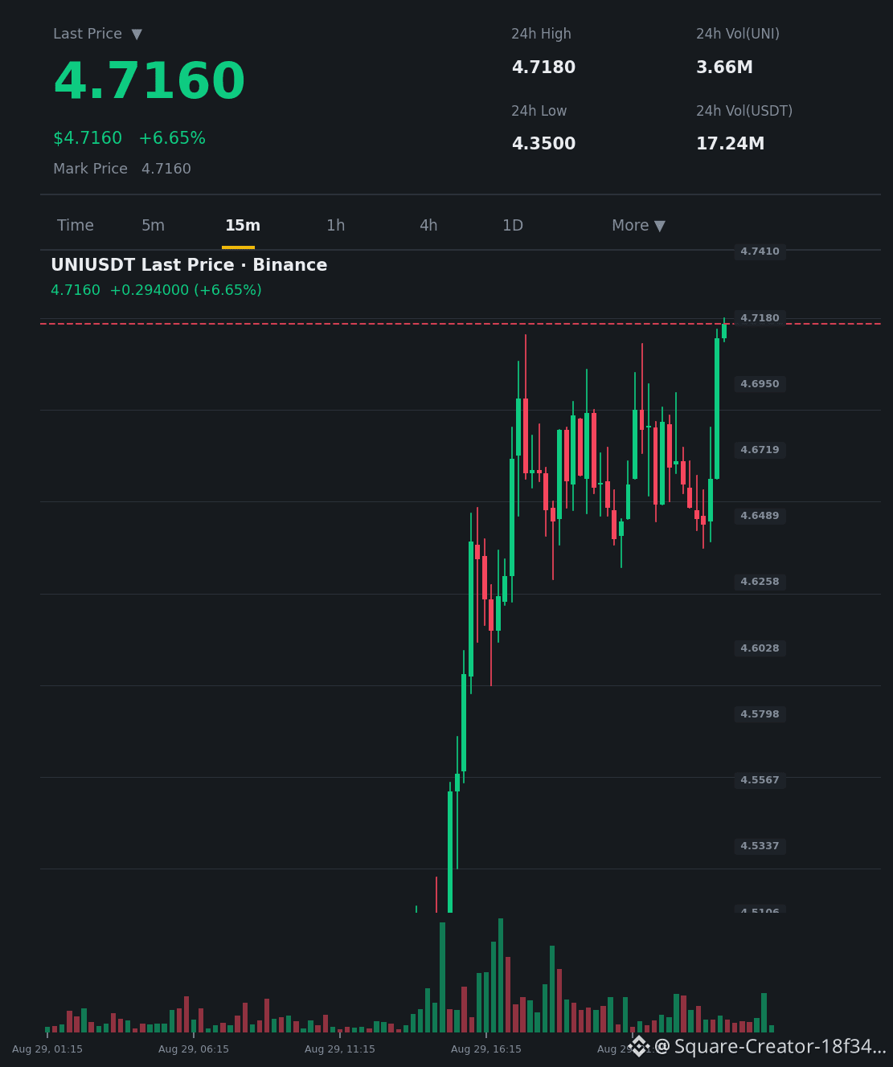Switch to the 1D interval

(x=513, y=226)
